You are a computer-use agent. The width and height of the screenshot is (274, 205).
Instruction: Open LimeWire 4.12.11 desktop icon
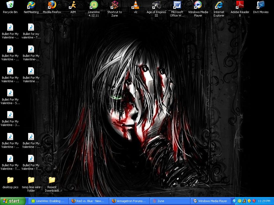94,5
